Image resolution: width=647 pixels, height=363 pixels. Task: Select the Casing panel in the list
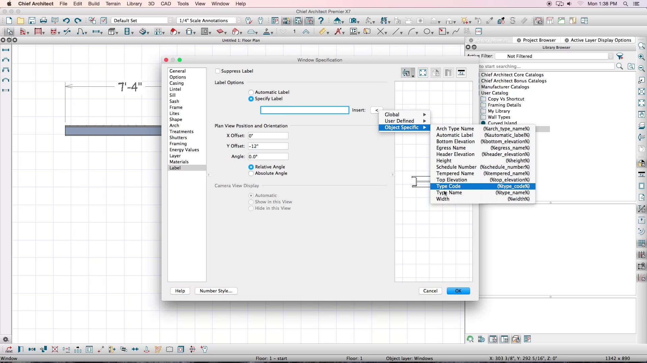coord(187,83)
